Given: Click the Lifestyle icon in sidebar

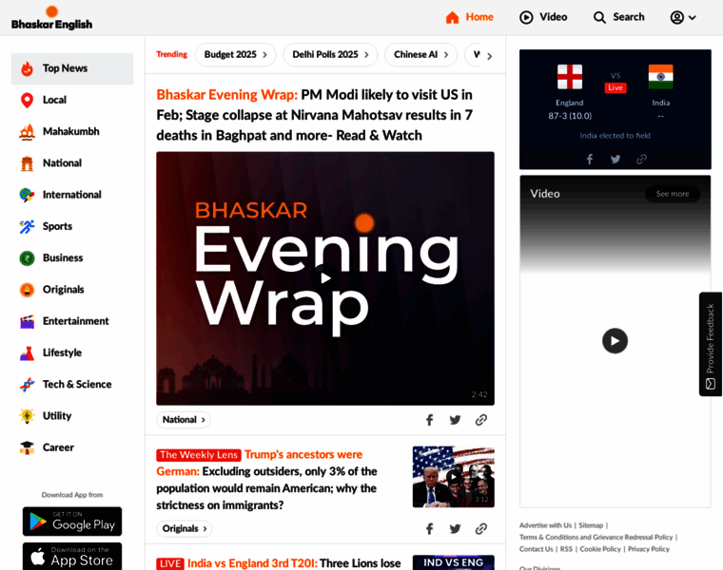Looking at the screenshot, I should [x=28, y=352].
